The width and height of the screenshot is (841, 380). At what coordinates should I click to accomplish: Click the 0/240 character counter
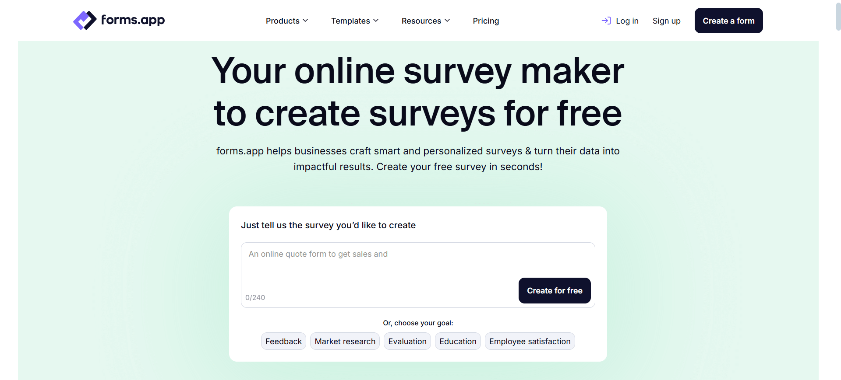(255, 297)
